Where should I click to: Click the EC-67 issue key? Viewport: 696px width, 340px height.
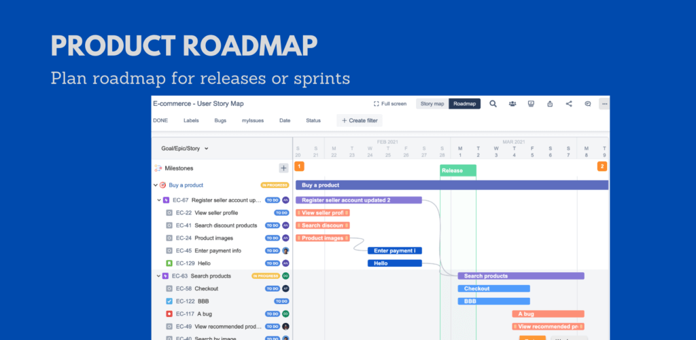click(x=179, y=200)
